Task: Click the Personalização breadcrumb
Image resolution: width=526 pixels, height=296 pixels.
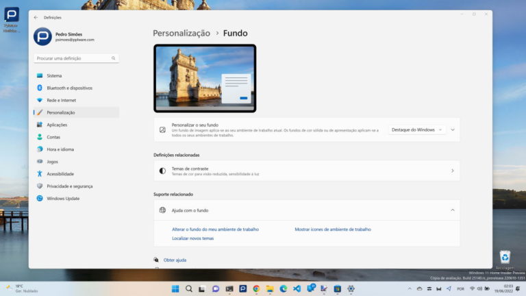Action: 181,33
